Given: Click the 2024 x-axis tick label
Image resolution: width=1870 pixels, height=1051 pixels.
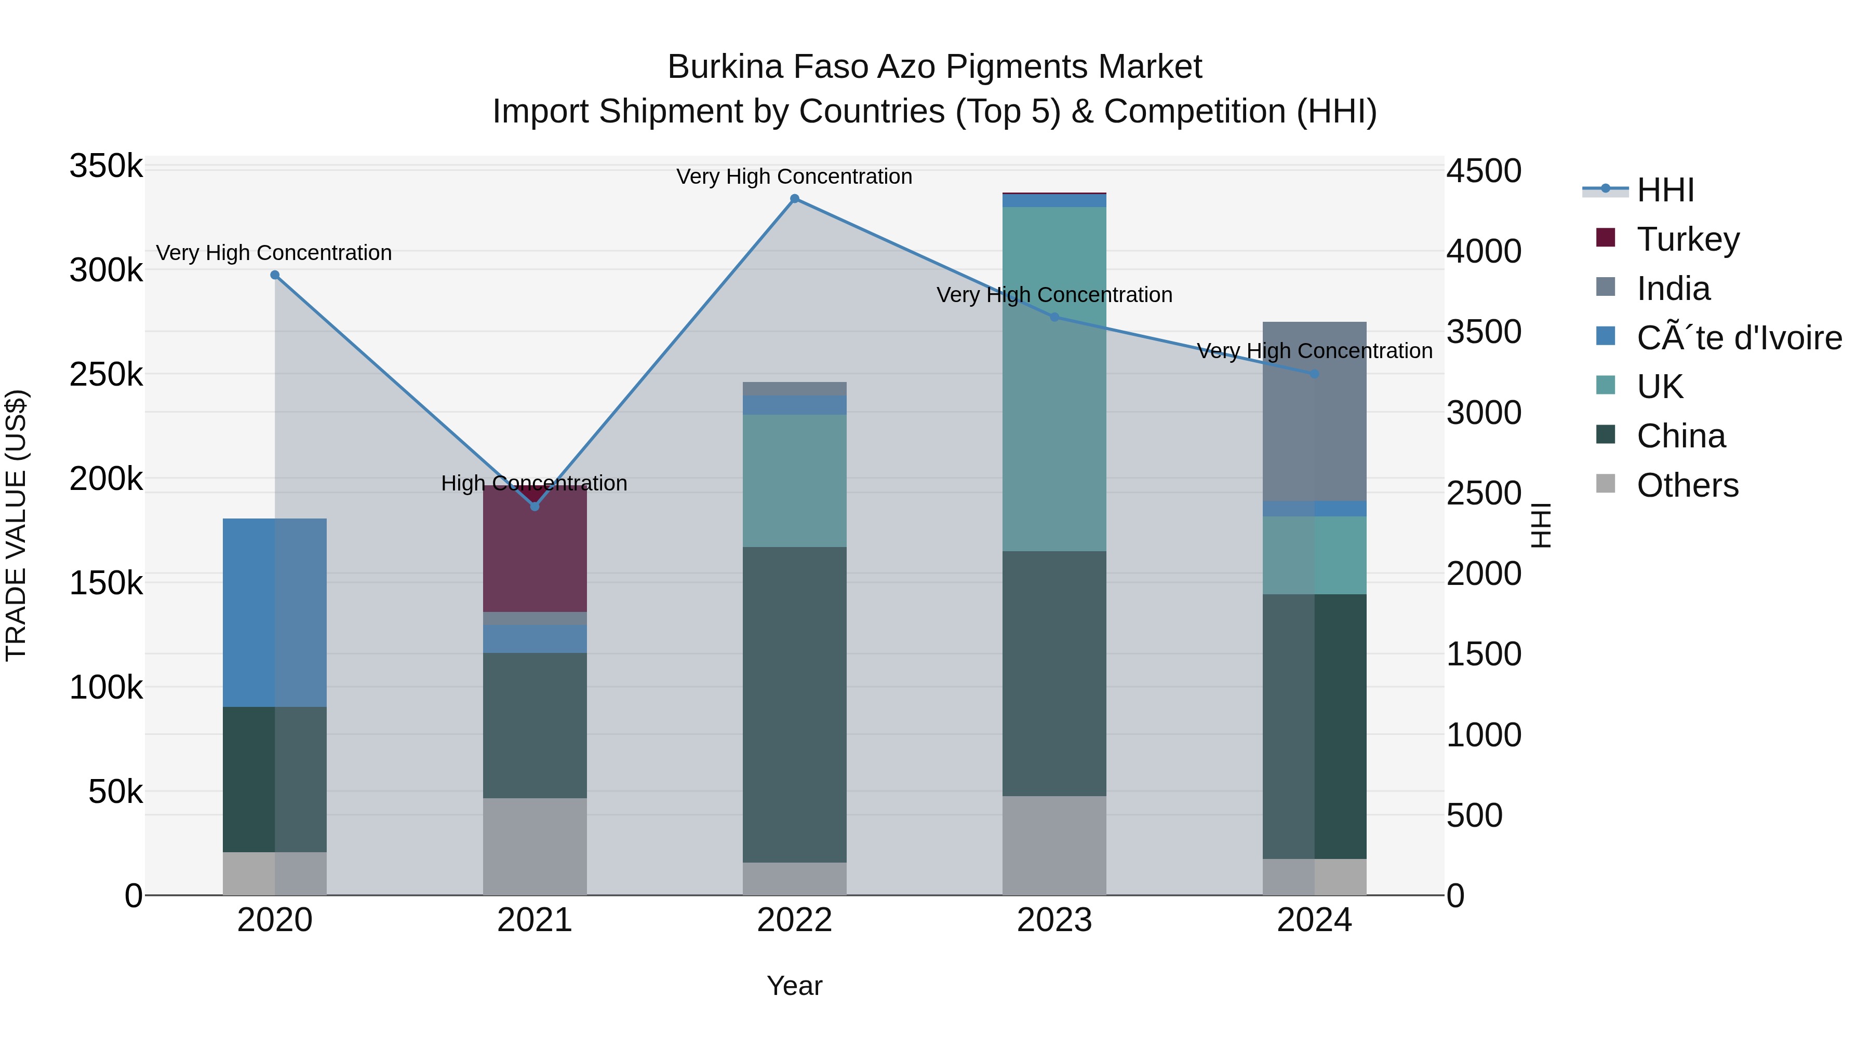Looking at the screenshot, I should [1315, 920].
